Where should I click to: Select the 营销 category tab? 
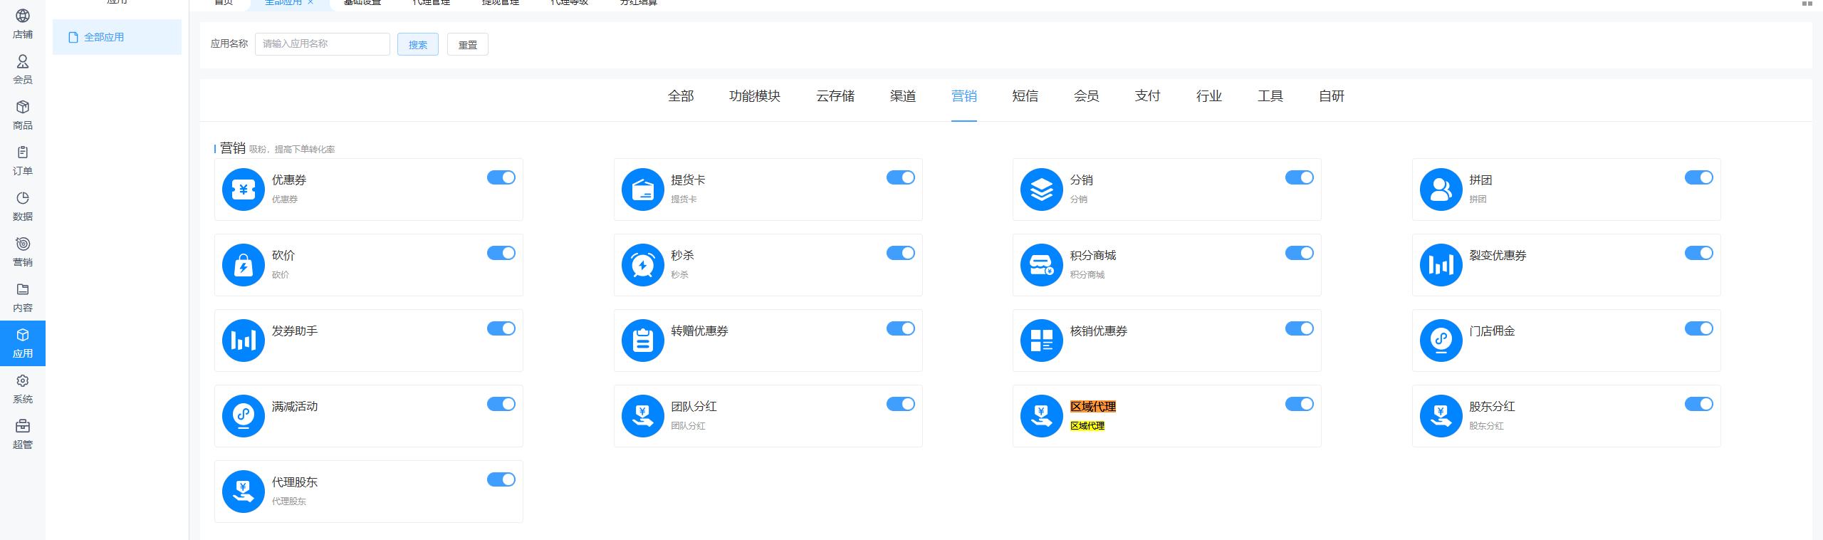pos(964,96)
